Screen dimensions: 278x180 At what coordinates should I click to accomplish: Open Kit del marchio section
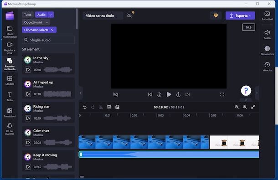[10, 129]
